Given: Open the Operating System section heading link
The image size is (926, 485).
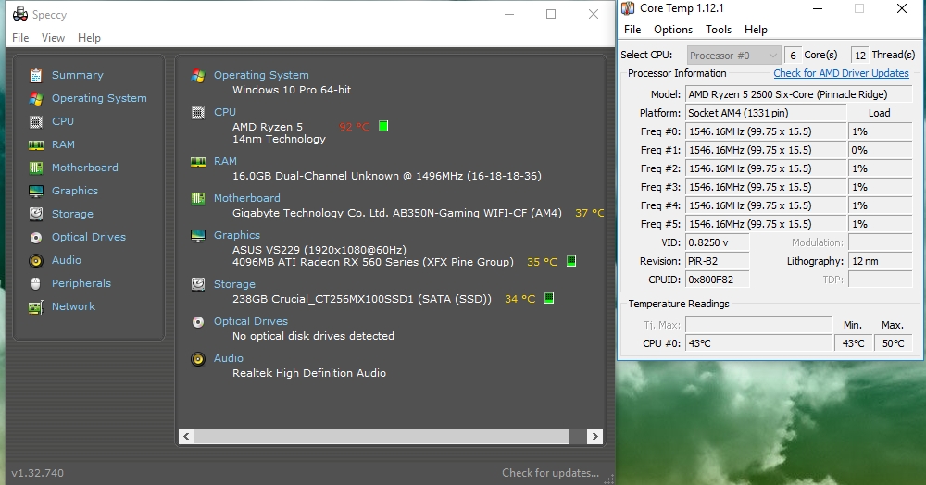Looking at the screenshot, I should (x=261, y=75).
